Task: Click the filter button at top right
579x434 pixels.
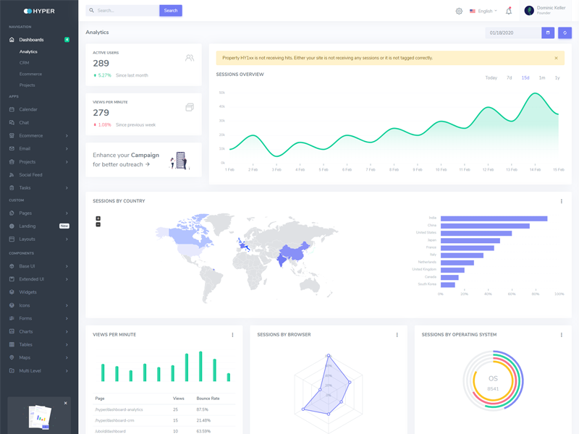Action: (565, 33)
